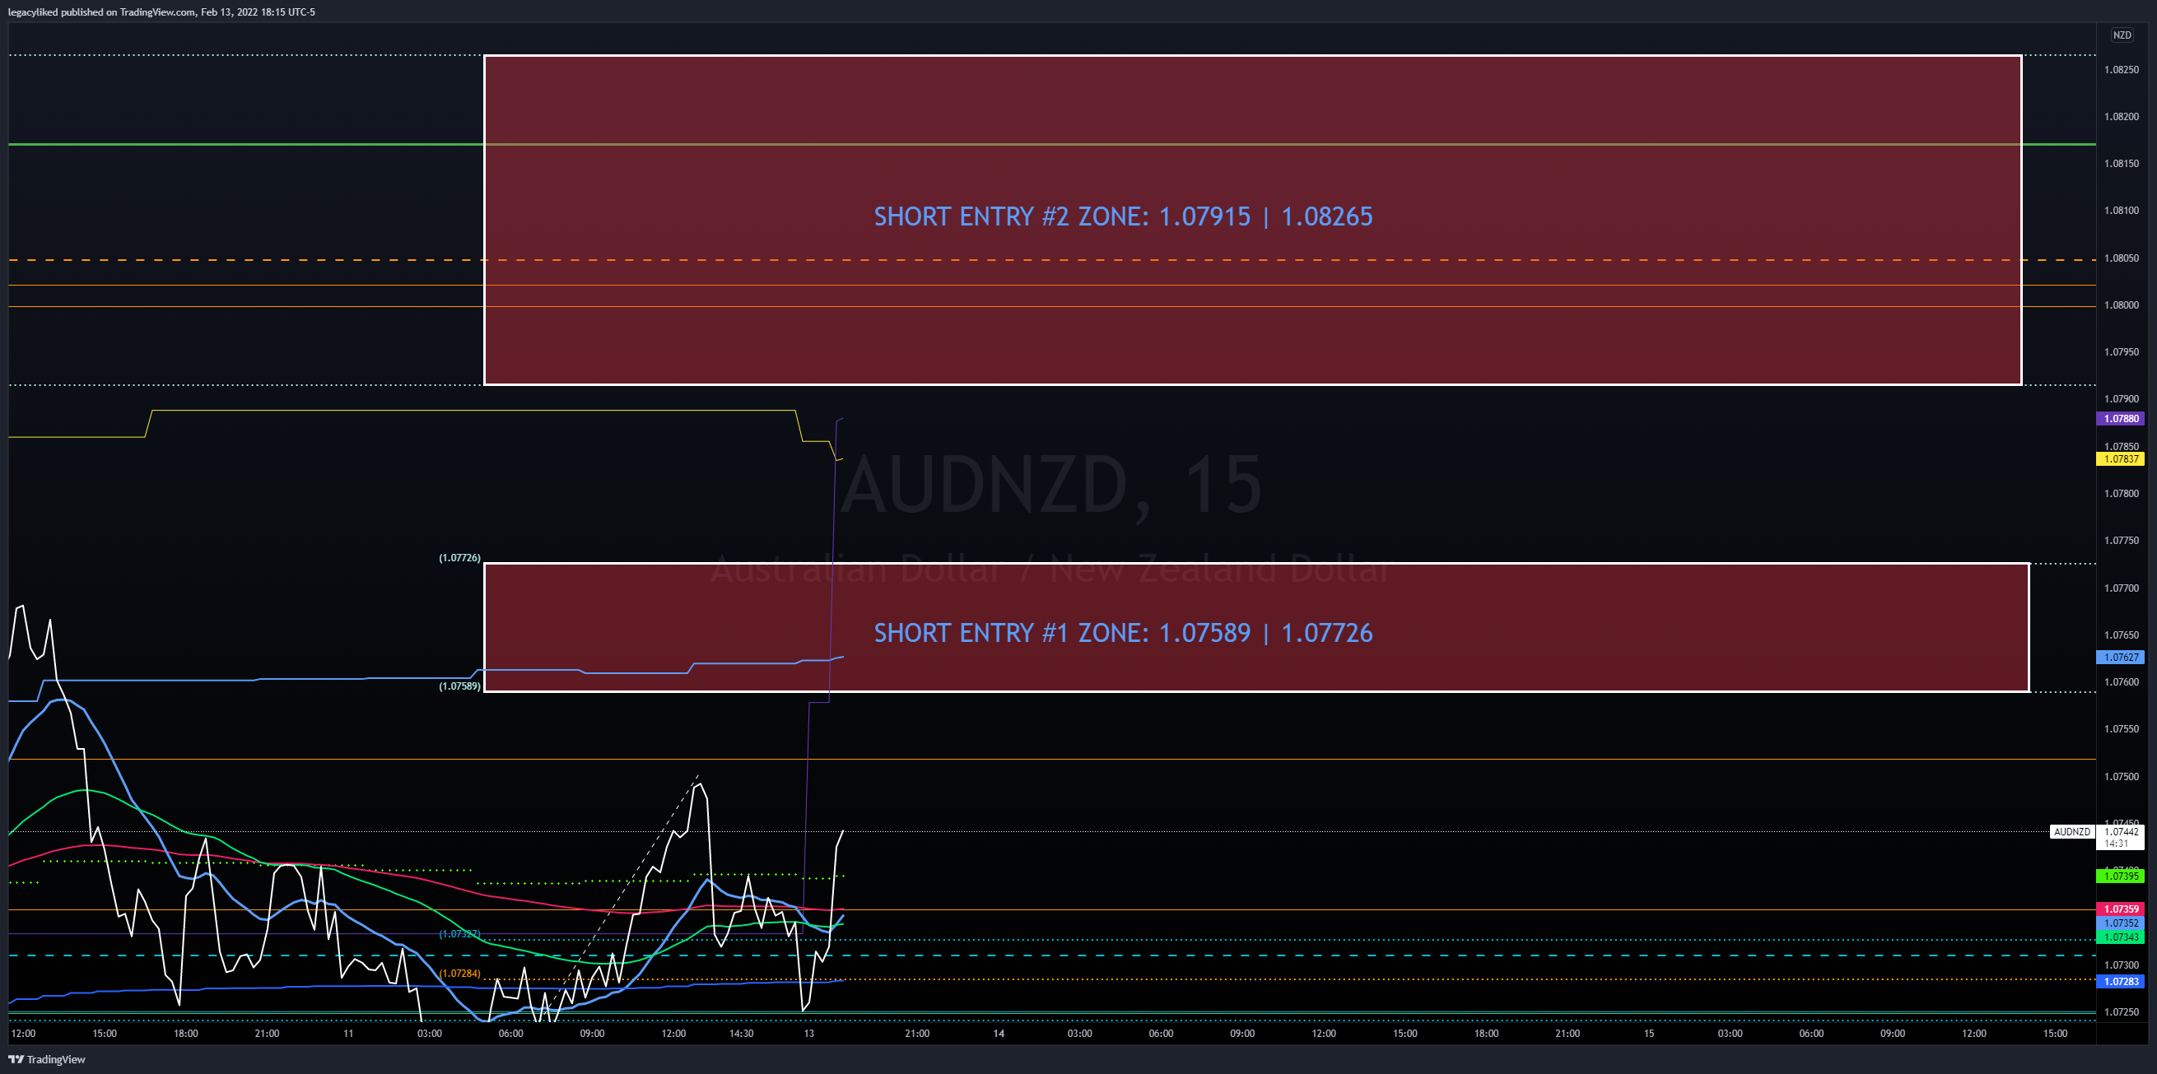Click the teal (1.07327) level label
Image resolution: width=2157 pixels, height=1074 pixels.
[459, 934]
